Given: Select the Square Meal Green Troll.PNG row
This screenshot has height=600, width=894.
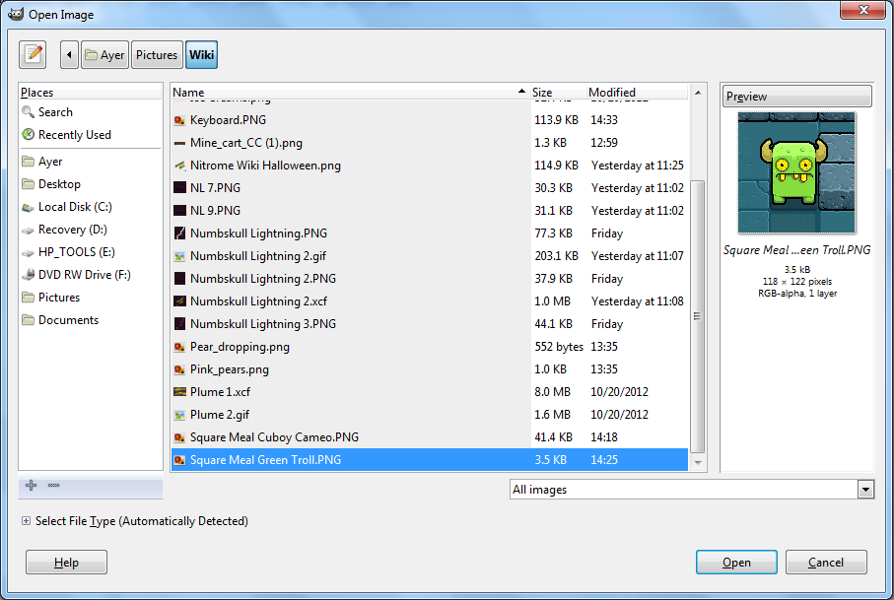Looking at the screenshot, I should 430,460.
